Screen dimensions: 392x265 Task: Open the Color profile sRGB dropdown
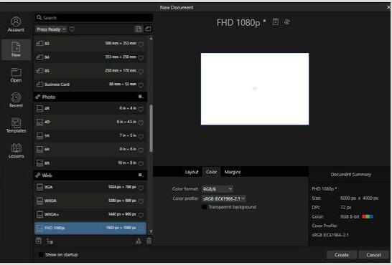point(224,198)
